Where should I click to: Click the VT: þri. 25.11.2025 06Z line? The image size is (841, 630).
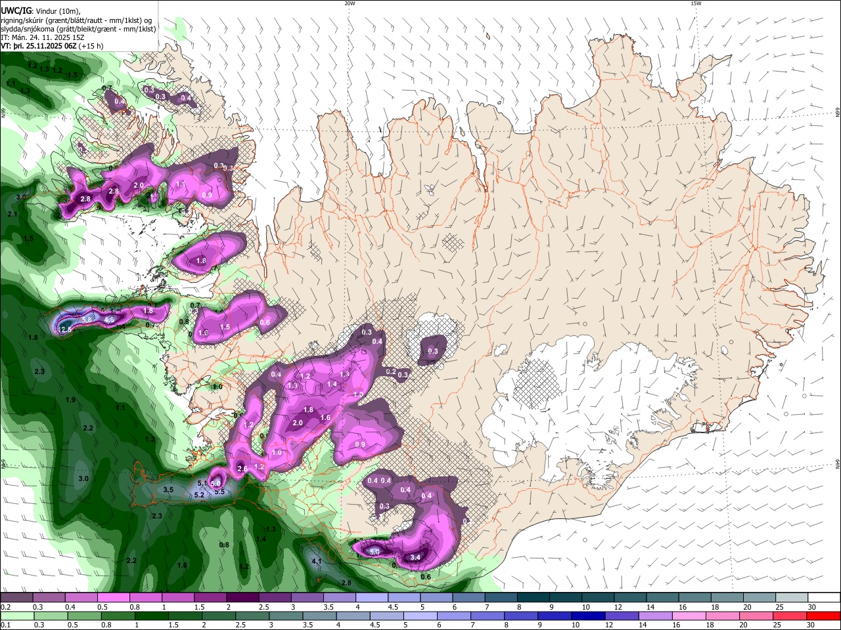click(x=52, y=46)
